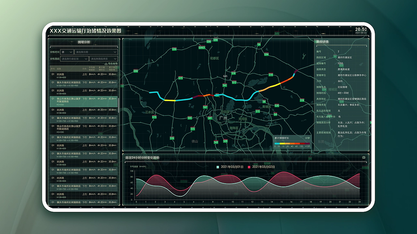Click the 海珠区 district label on map
The image size is (417, 234).
[234, 128]
